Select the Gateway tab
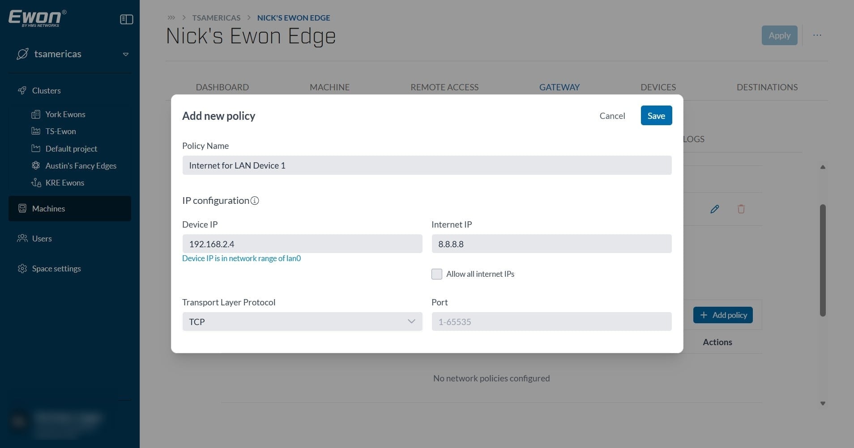 559,87
